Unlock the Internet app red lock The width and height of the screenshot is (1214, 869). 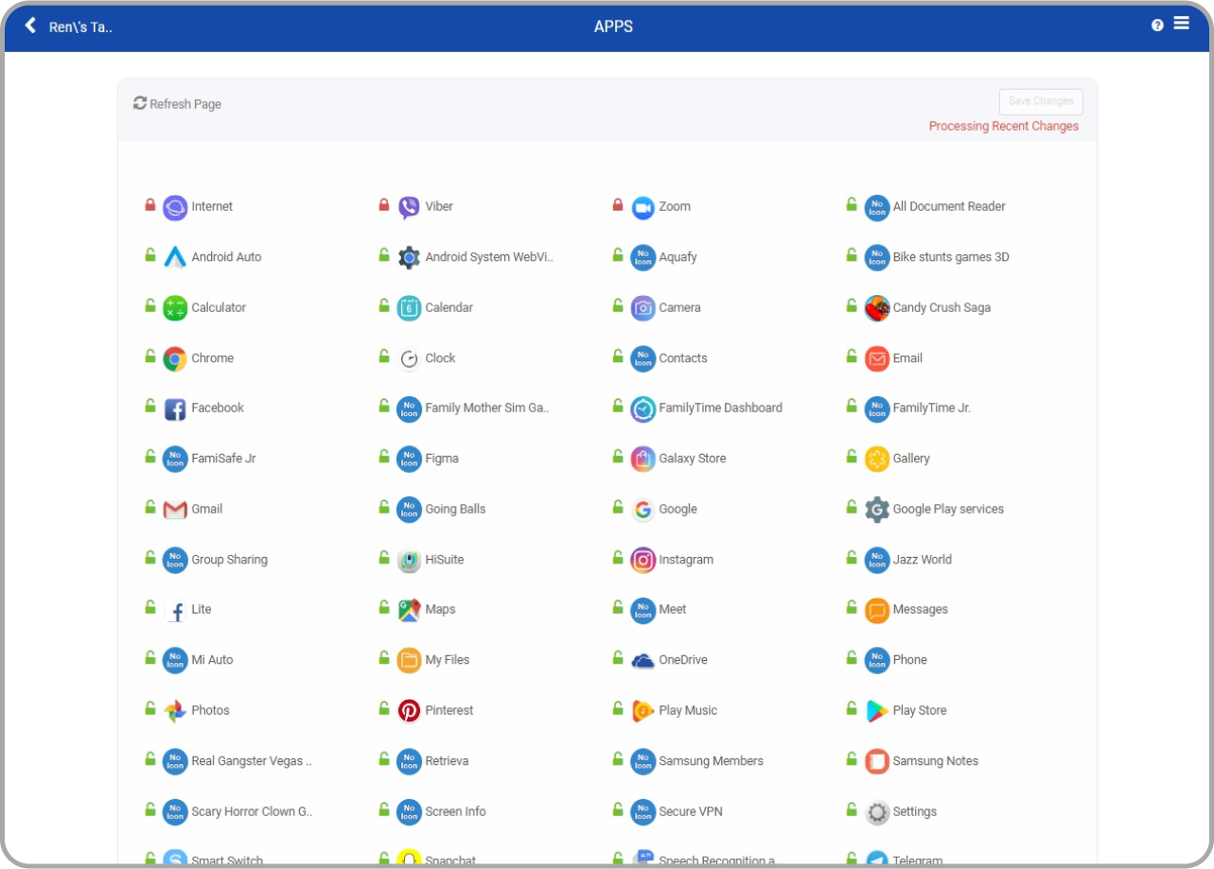pyautogui.click(x=150, y=203)
